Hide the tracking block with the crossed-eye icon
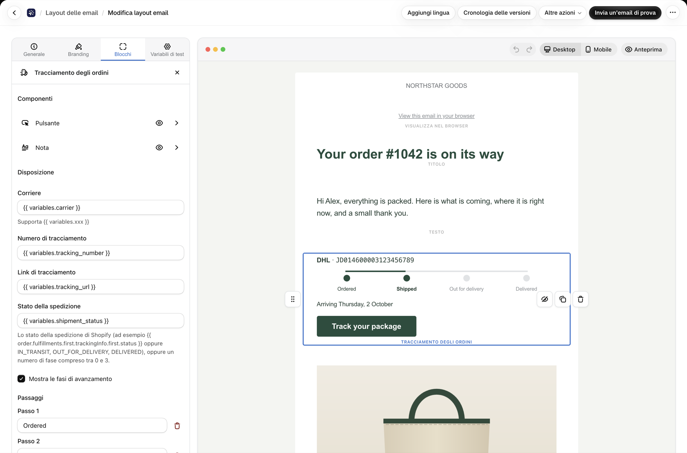The image size is (687, 453). [545, 299]
